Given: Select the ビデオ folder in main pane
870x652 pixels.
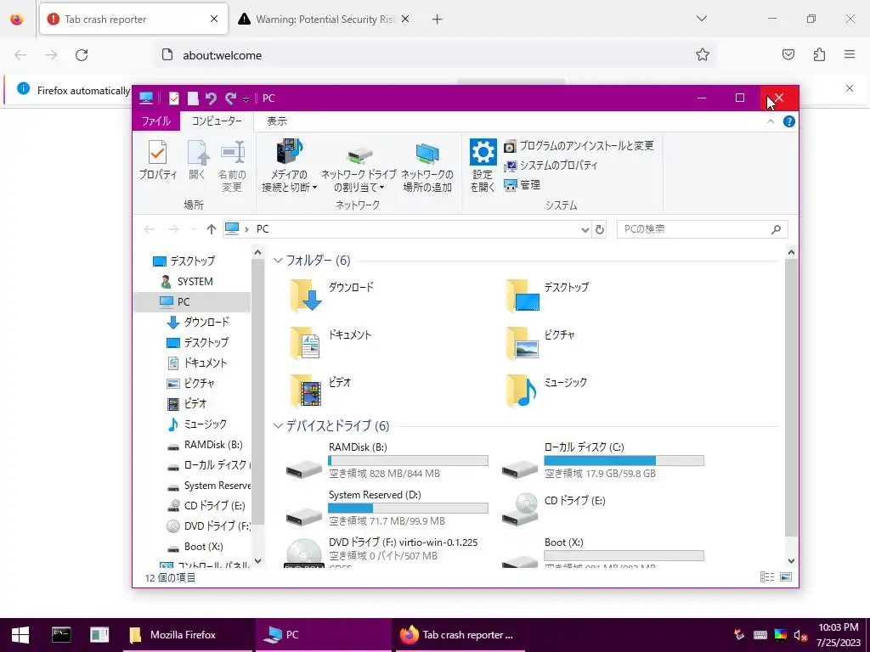Looking at the screenshot, I should pyautogui.click(x=320, y=391).
